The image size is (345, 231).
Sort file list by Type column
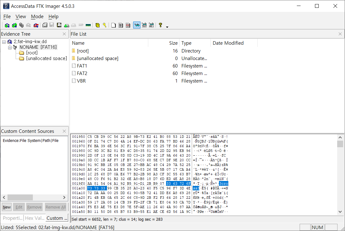pos(195,43)
